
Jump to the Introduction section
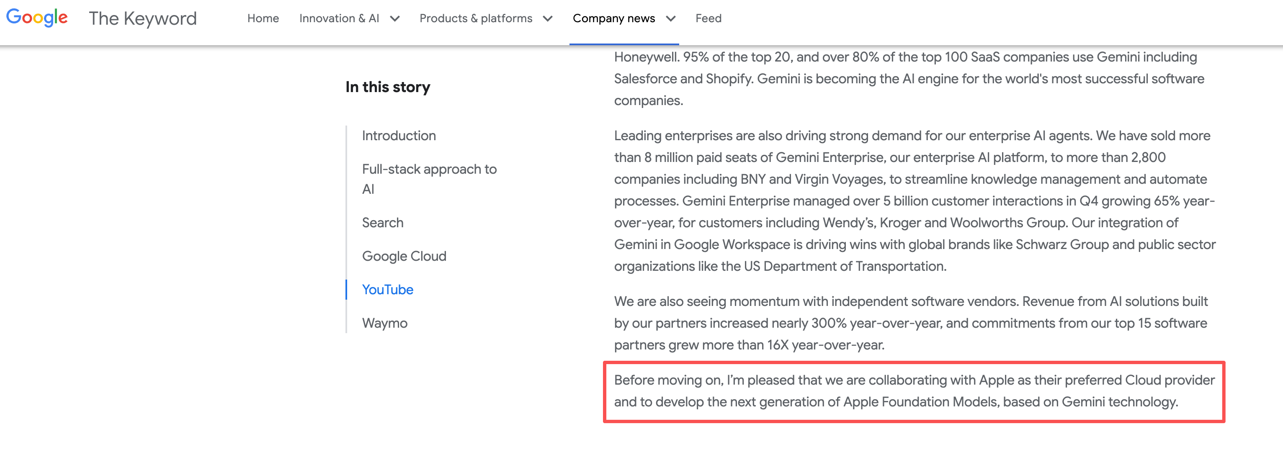(x=399, y=136)
